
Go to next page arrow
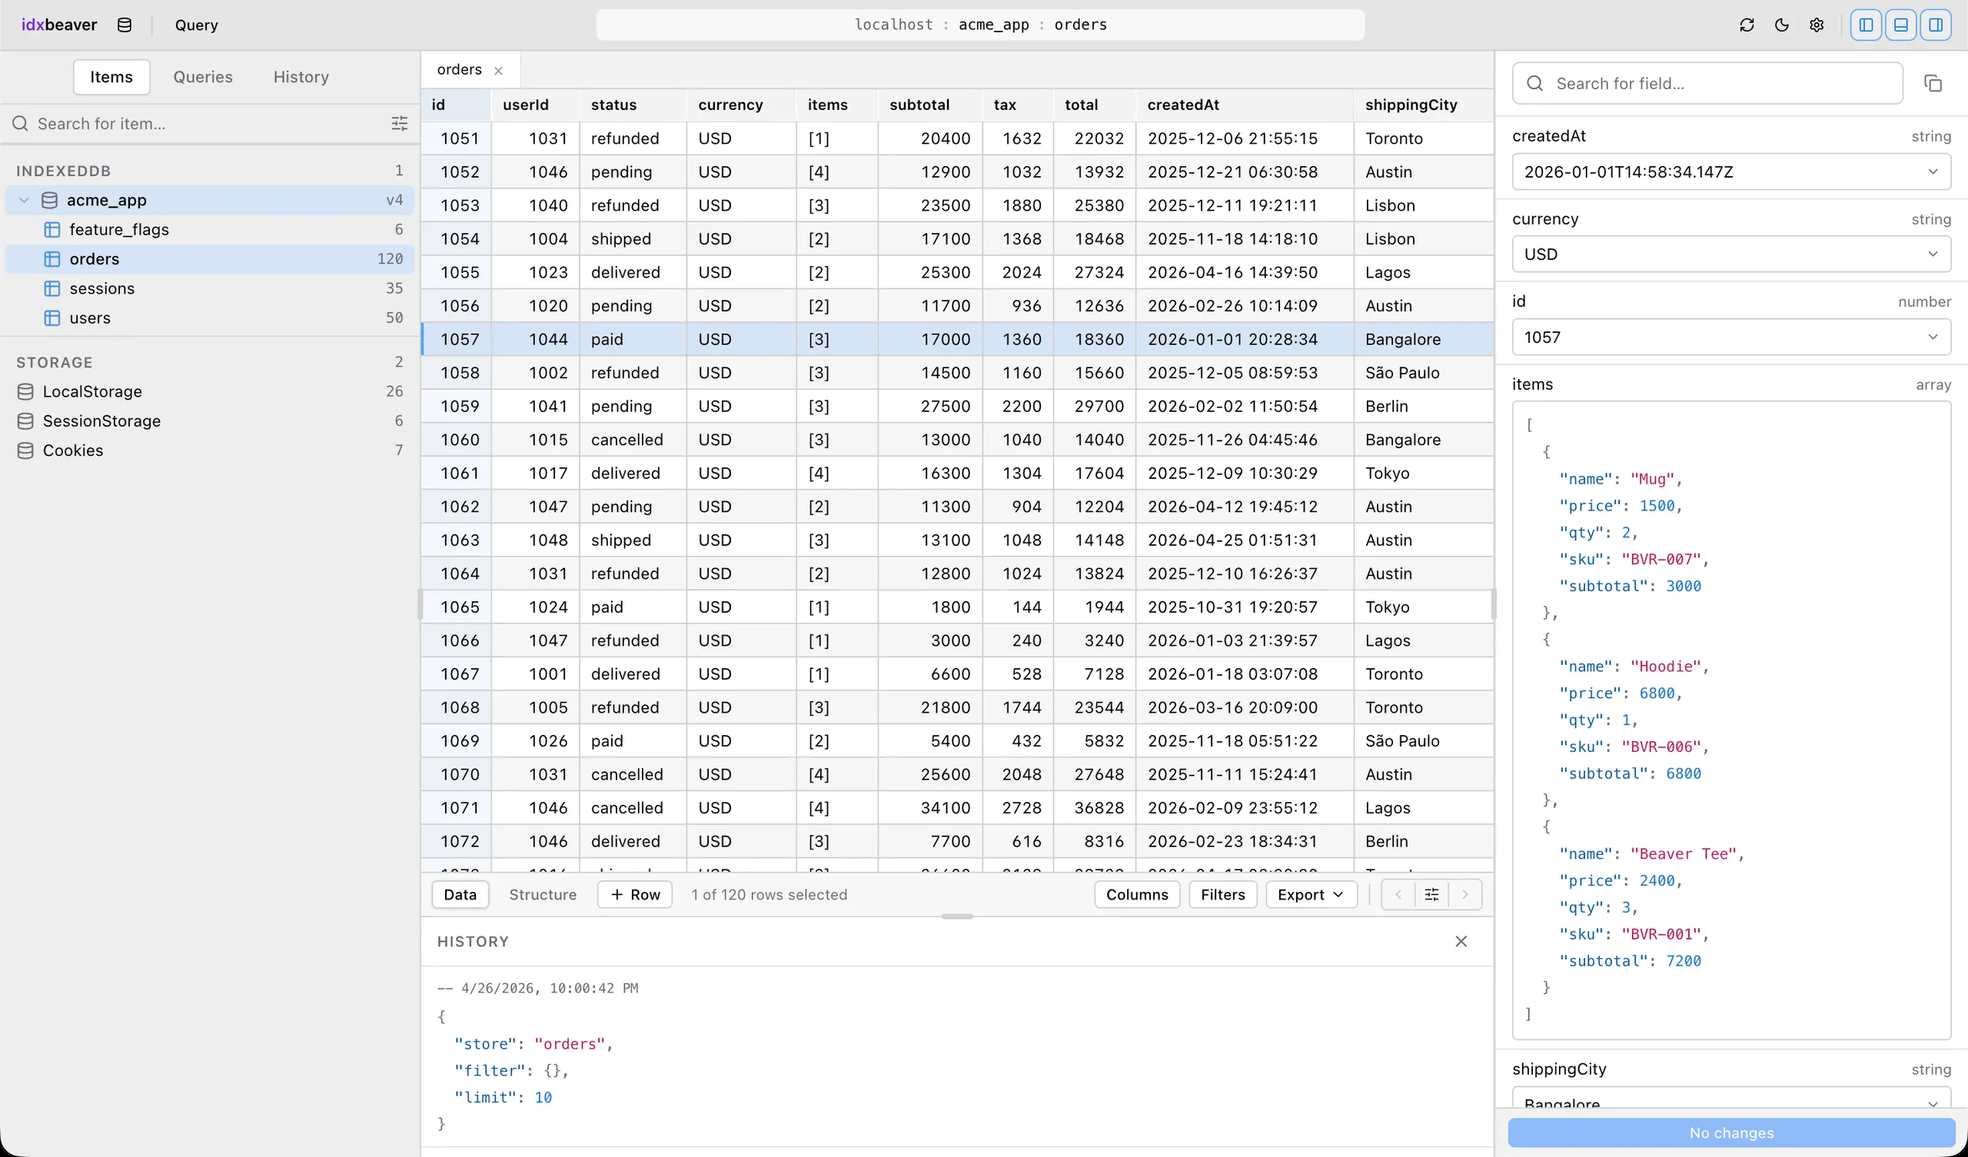pos(1465,895)
